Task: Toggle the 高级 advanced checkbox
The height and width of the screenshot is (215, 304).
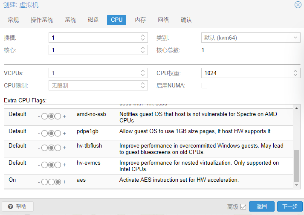Action: tap(243, 207)
